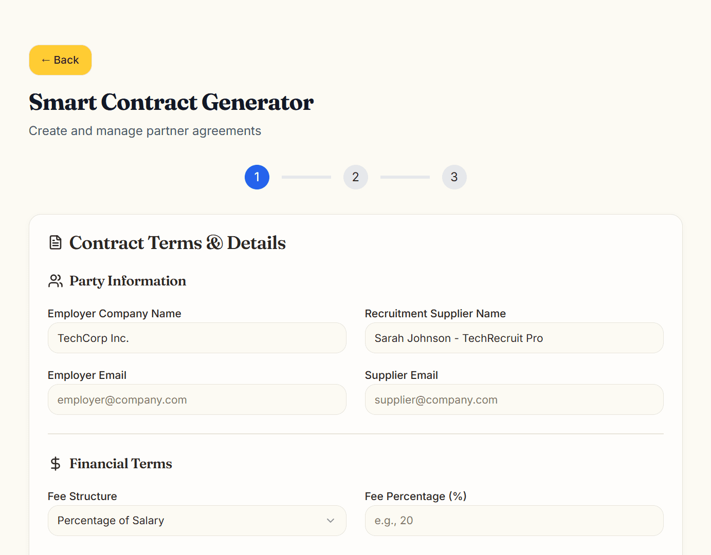This screenshot has width=711, height=555.
Task: Click the Financial Terms section heading
Action: (x=121, y=464)
